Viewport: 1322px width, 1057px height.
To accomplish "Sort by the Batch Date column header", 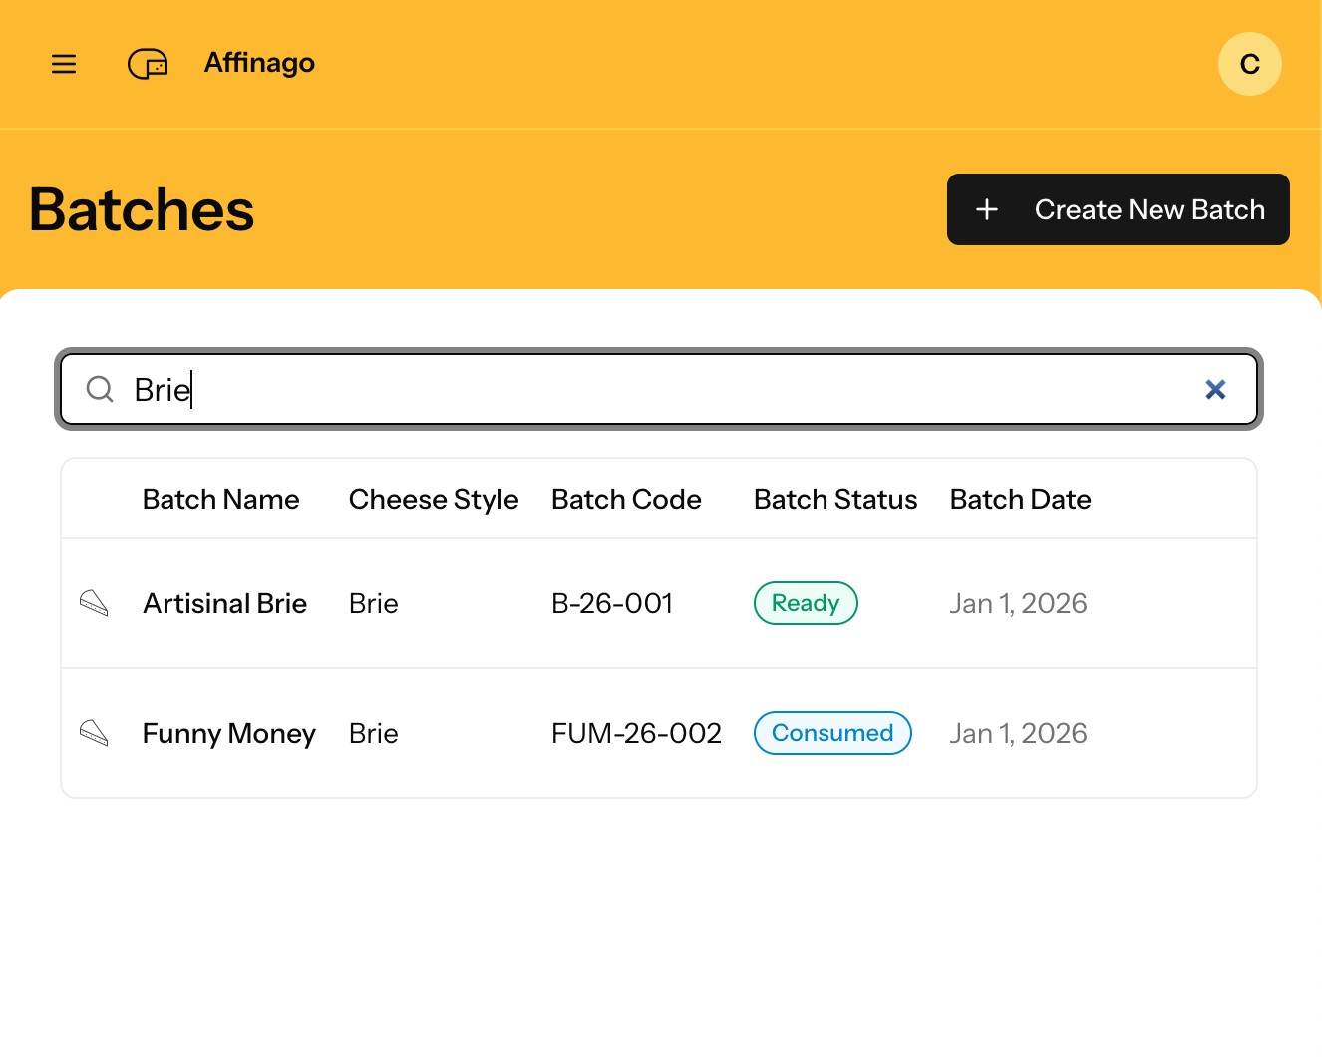I will pos(1020,499).
